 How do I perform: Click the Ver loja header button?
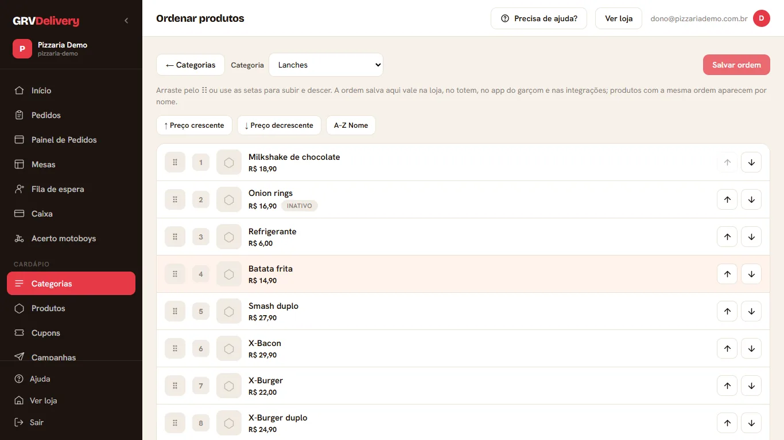[619, 18]
